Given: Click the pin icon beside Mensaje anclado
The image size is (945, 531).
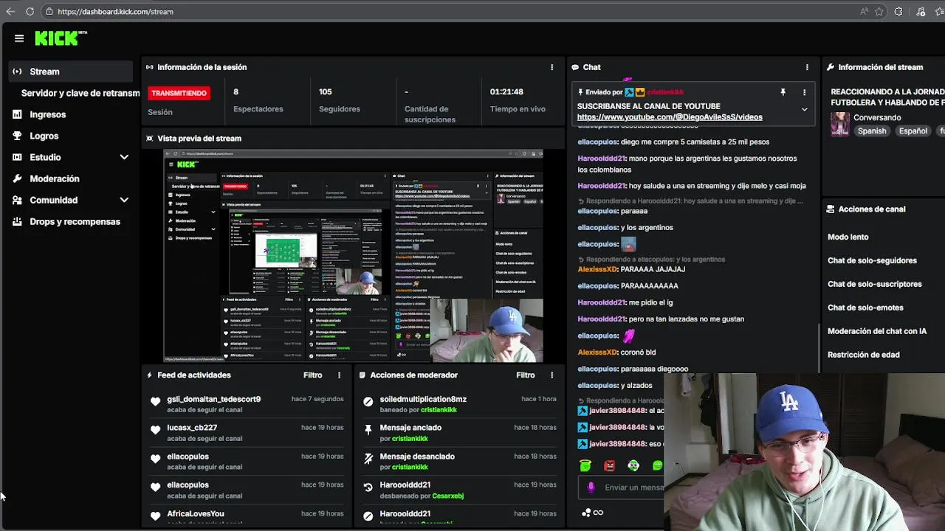Looking at the screenshot, I should 368,430.
